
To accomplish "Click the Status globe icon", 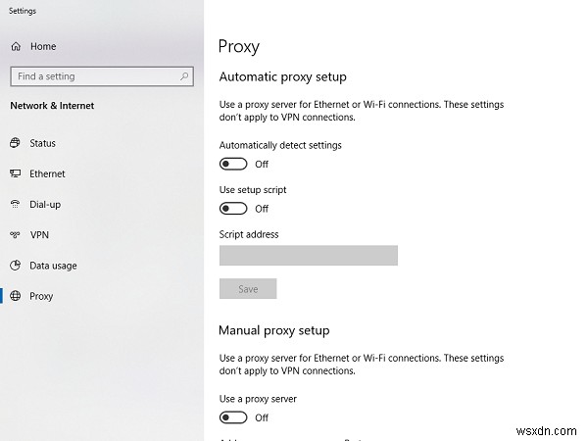I will coord(16,143).
